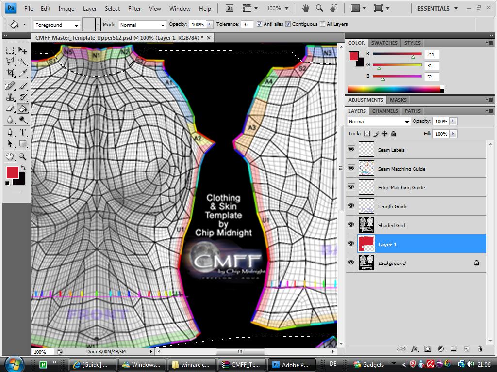Create new fill or adjustment layer

[441, 349]
